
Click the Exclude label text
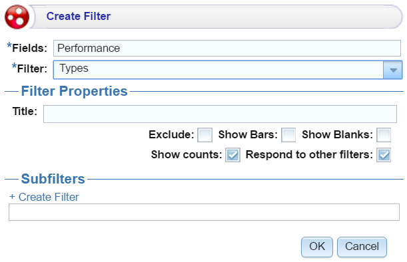pyautogui.click(x=171, y=135)
